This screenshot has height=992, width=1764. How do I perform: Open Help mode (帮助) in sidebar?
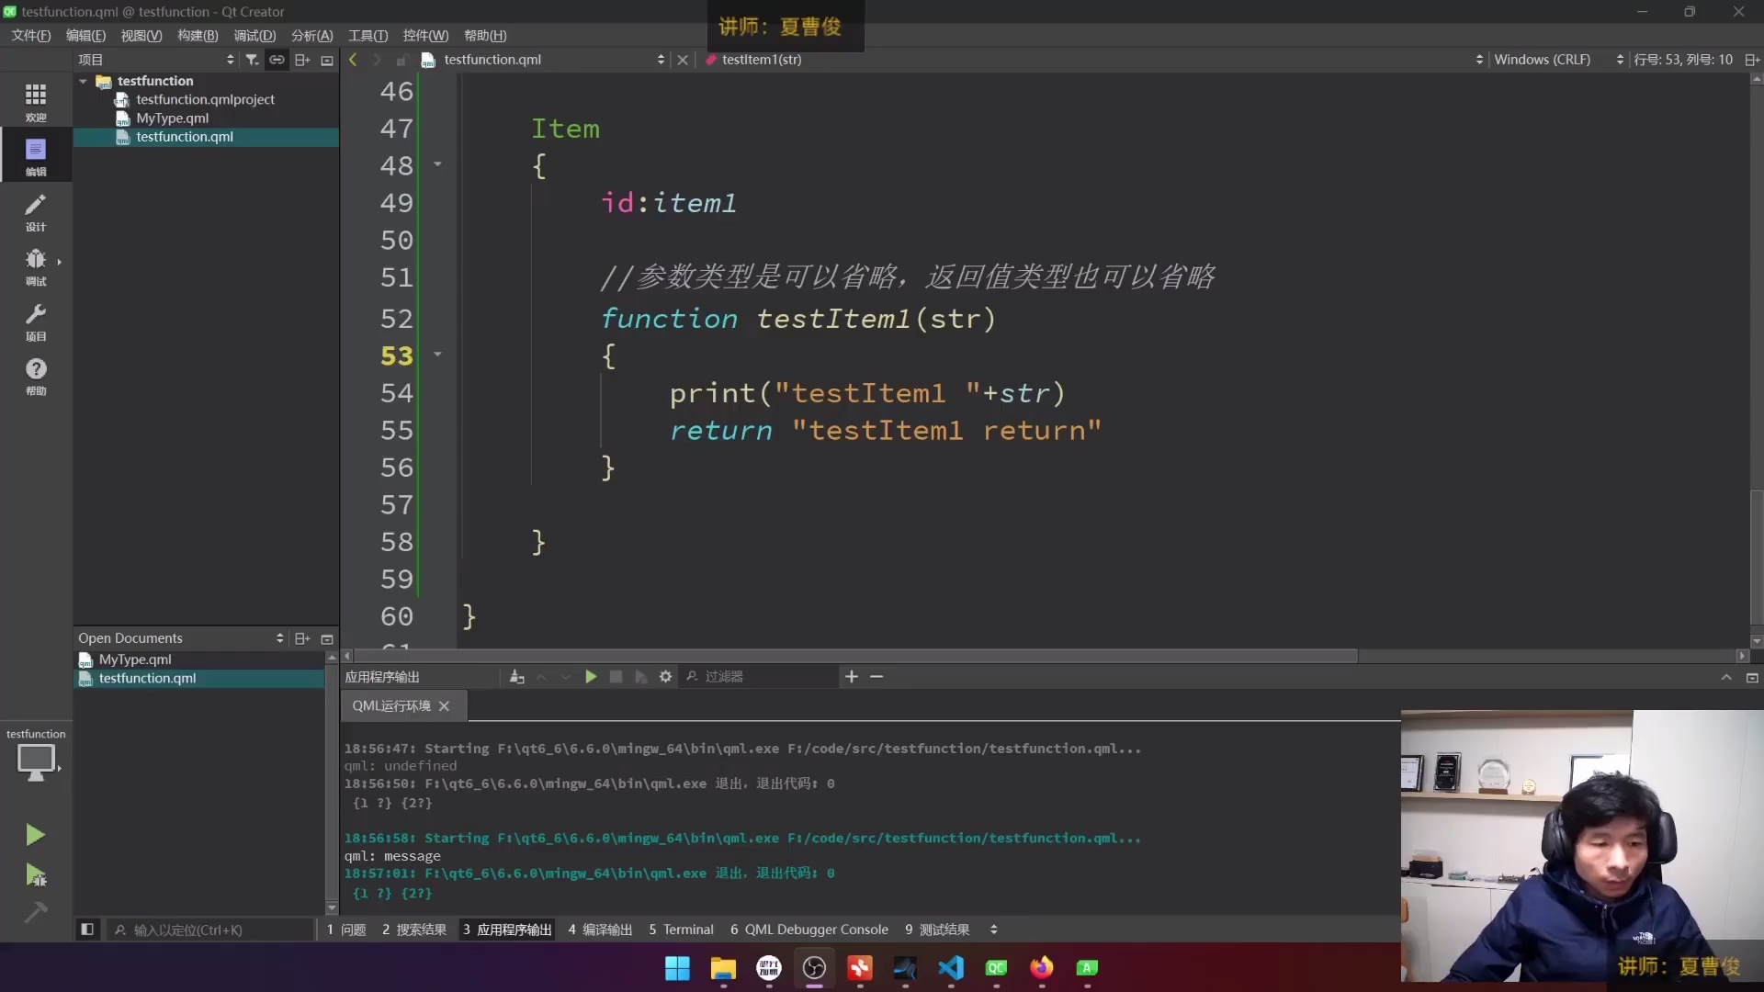[35, 376]
